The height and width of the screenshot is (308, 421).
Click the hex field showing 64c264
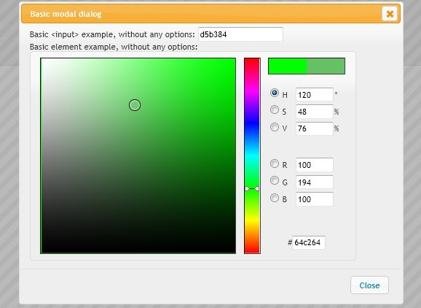point(309,242)
